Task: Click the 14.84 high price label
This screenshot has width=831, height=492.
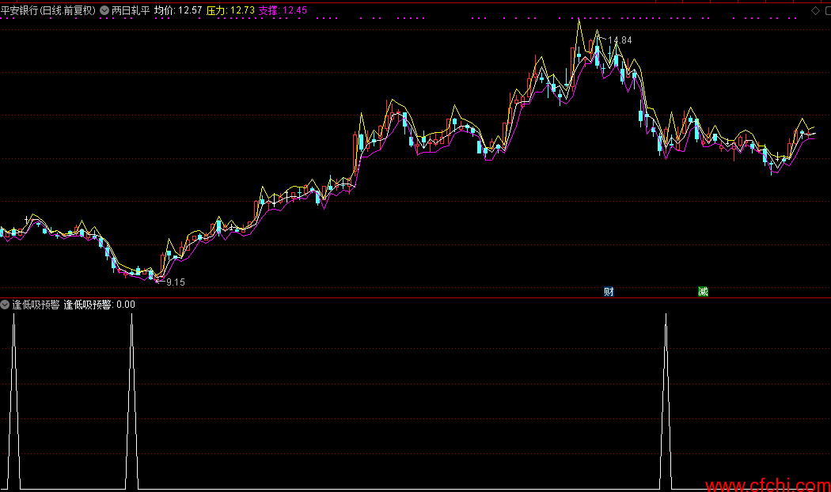Action: 620,40
